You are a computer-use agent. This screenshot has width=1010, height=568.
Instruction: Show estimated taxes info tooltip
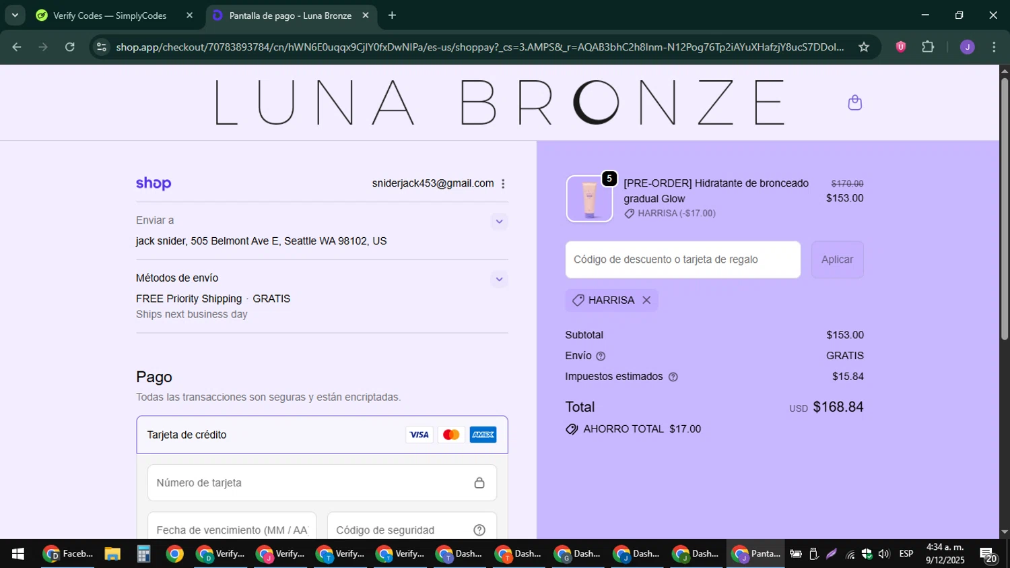tap(673, 377)
